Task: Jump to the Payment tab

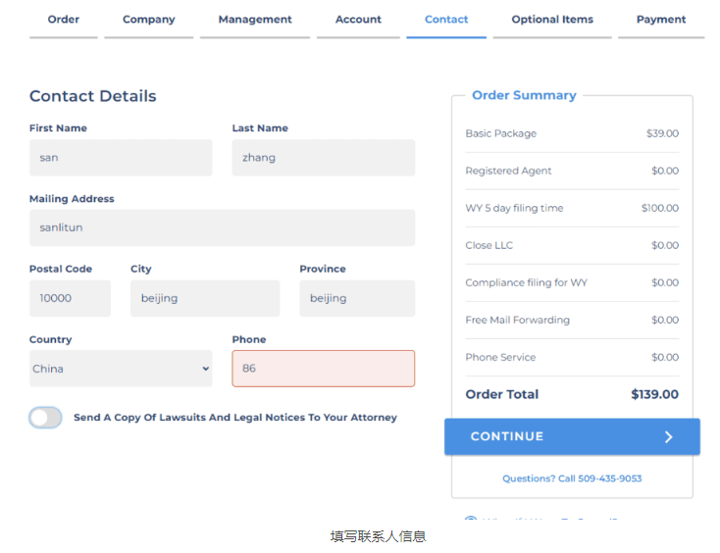Action: (660, 20)
